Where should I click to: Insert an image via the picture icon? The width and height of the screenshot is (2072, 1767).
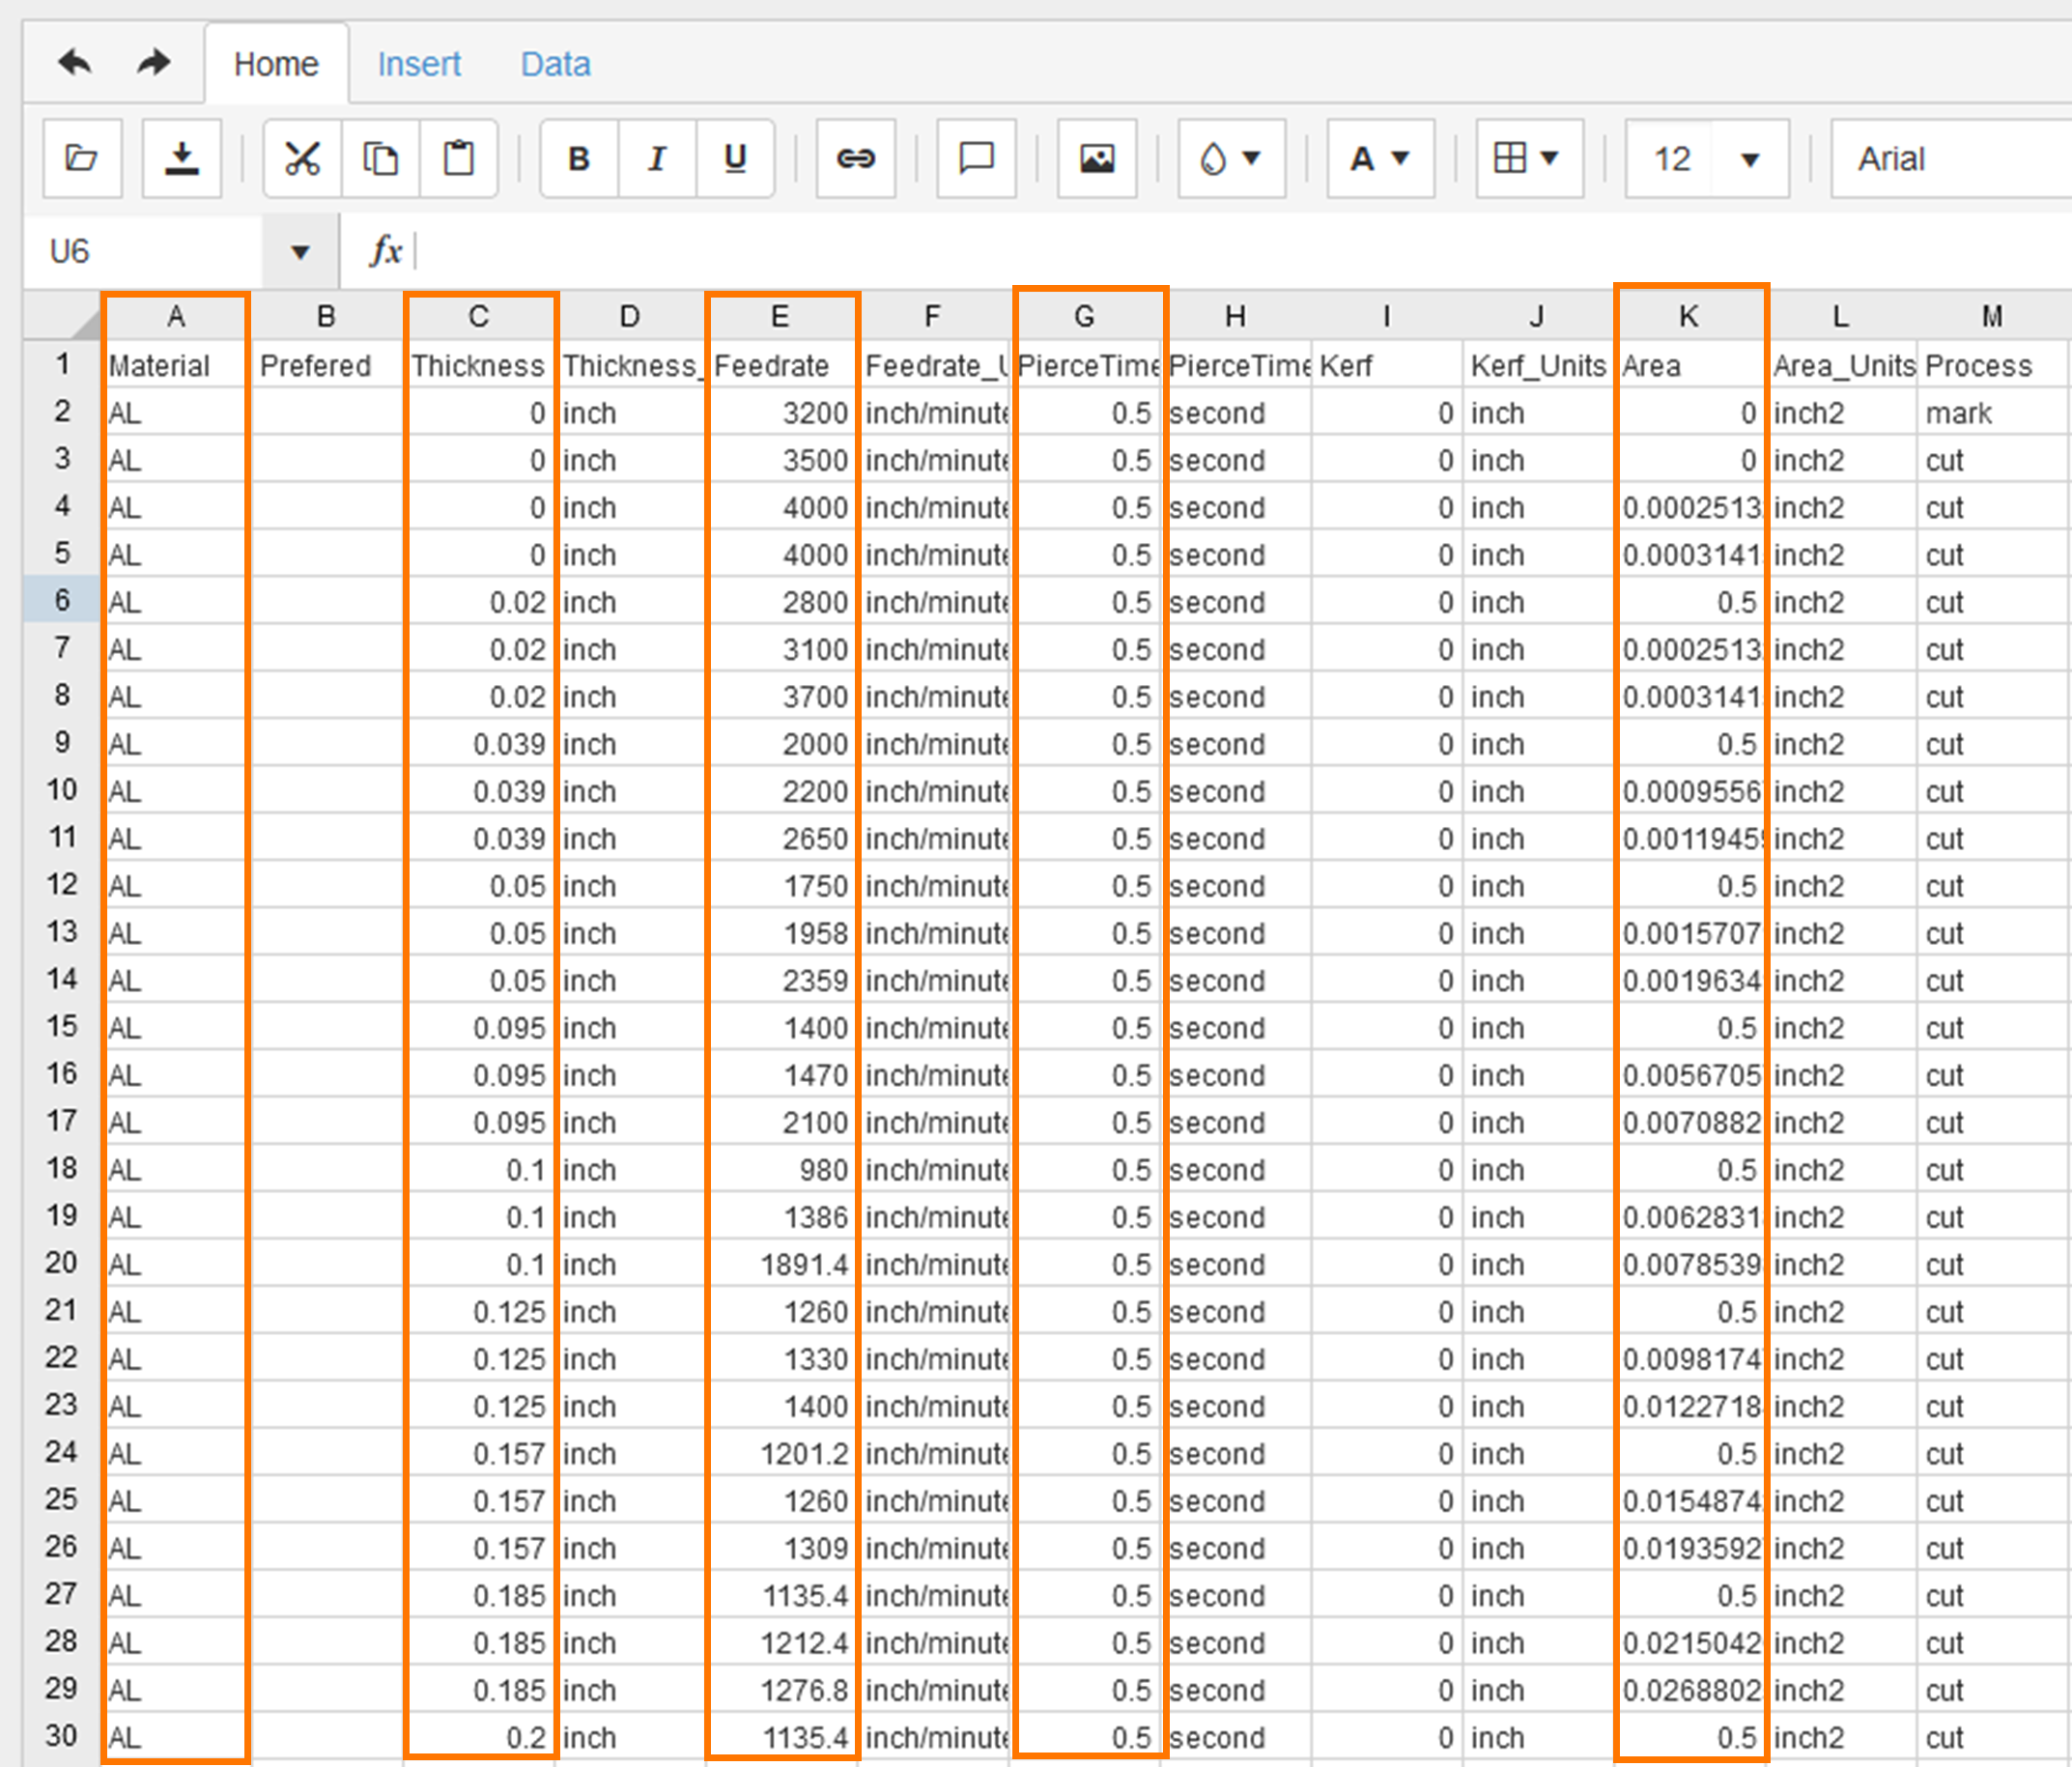[x=1097, y=158]
